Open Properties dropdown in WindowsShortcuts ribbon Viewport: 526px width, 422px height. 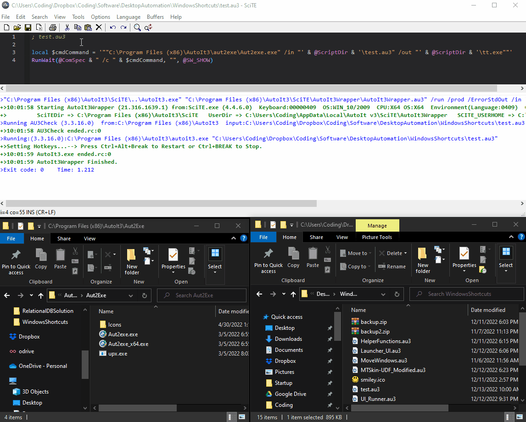click(x=464, y=271)
